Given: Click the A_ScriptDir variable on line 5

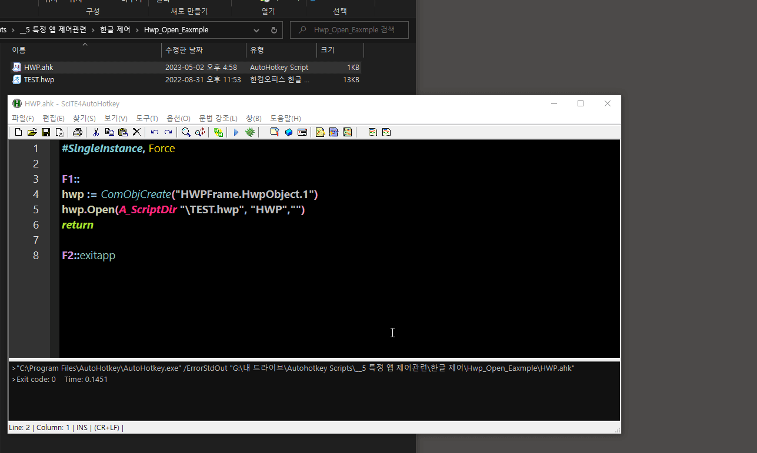Looking at the screenshot, I should (x=148, y=210).
